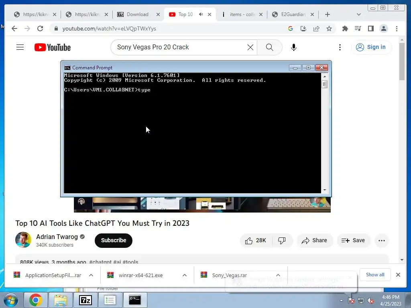The height and width of the screenshot is (308, 411).
Task: Show hidden system tray icons
Action: tap(341, 300)
